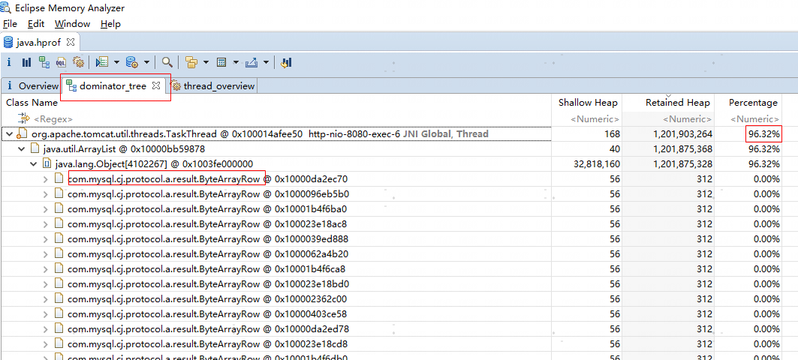The image size is (798, 360).
Task: Run the expert system reports icon
Action: tap(102, 62)
